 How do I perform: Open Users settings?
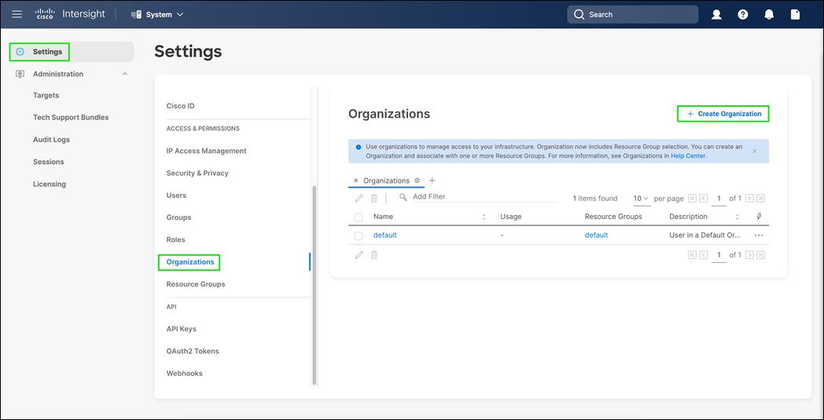(x=176, y=195)
